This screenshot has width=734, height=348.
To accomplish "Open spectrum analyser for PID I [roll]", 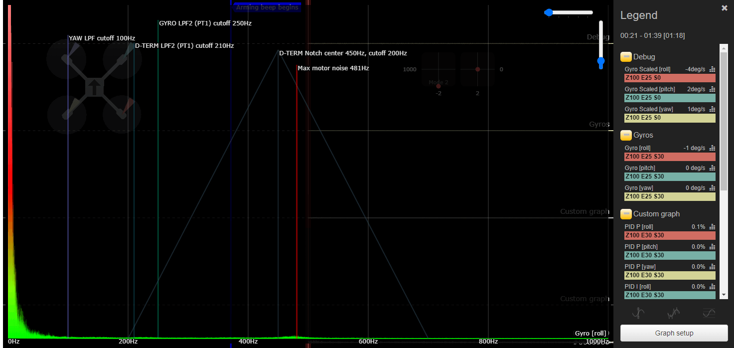I will point(712,287).
